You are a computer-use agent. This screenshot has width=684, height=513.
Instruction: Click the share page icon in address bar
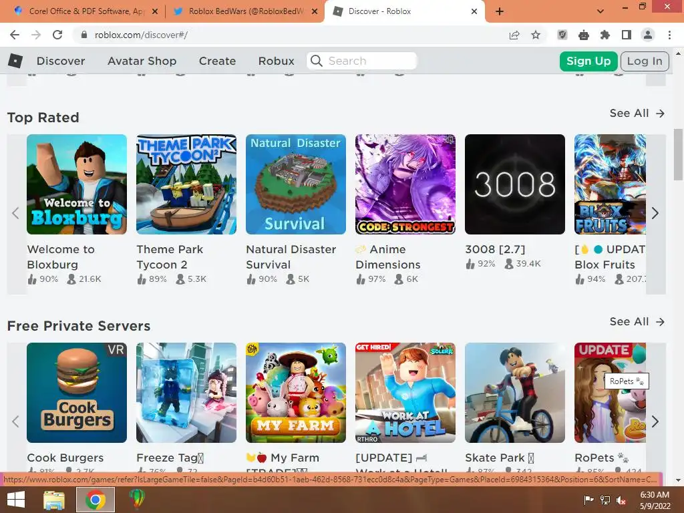tap(514, 35)
